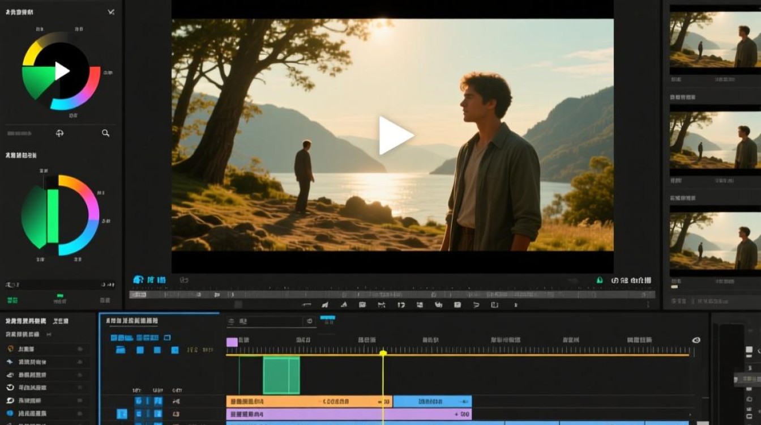Viewport: 761px width, 425px height.
Task: Click into the timeline search field
Action: coord(266,321)
